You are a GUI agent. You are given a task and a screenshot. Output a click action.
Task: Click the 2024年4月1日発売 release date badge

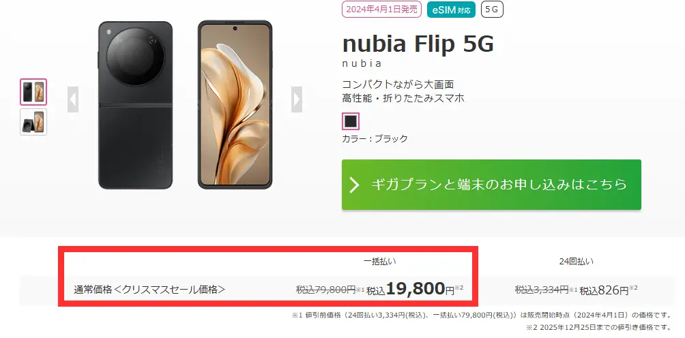[x=381, y=9]
